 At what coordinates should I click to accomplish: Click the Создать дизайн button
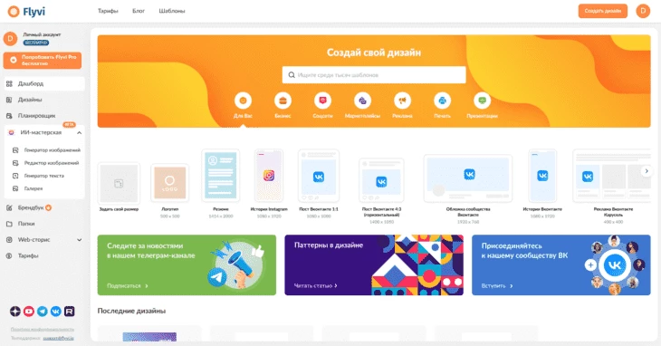point(602,11)
